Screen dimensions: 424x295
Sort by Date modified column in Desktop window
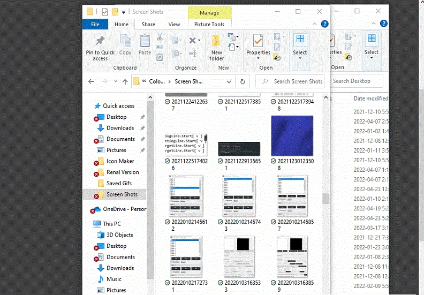tap(370, 99)
